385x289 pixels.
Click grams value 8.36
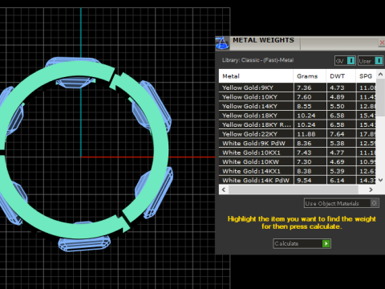click(304, 144)
